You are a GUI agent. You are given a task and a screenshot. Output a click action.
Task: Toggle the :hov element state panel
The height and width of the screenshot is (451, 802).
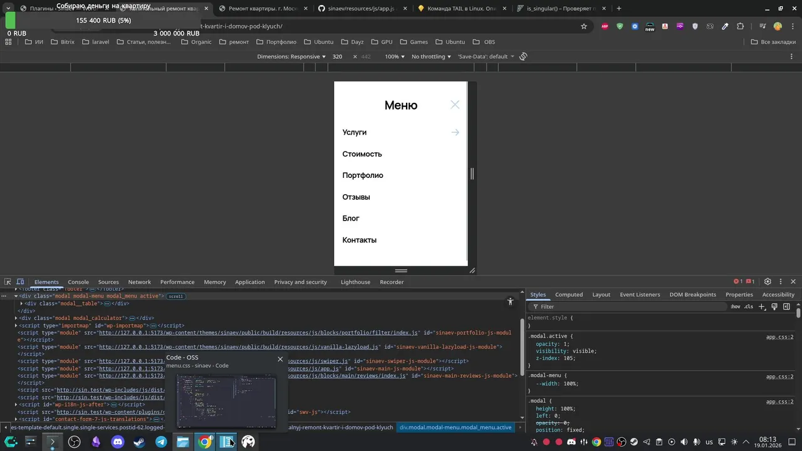pos(735,307)
